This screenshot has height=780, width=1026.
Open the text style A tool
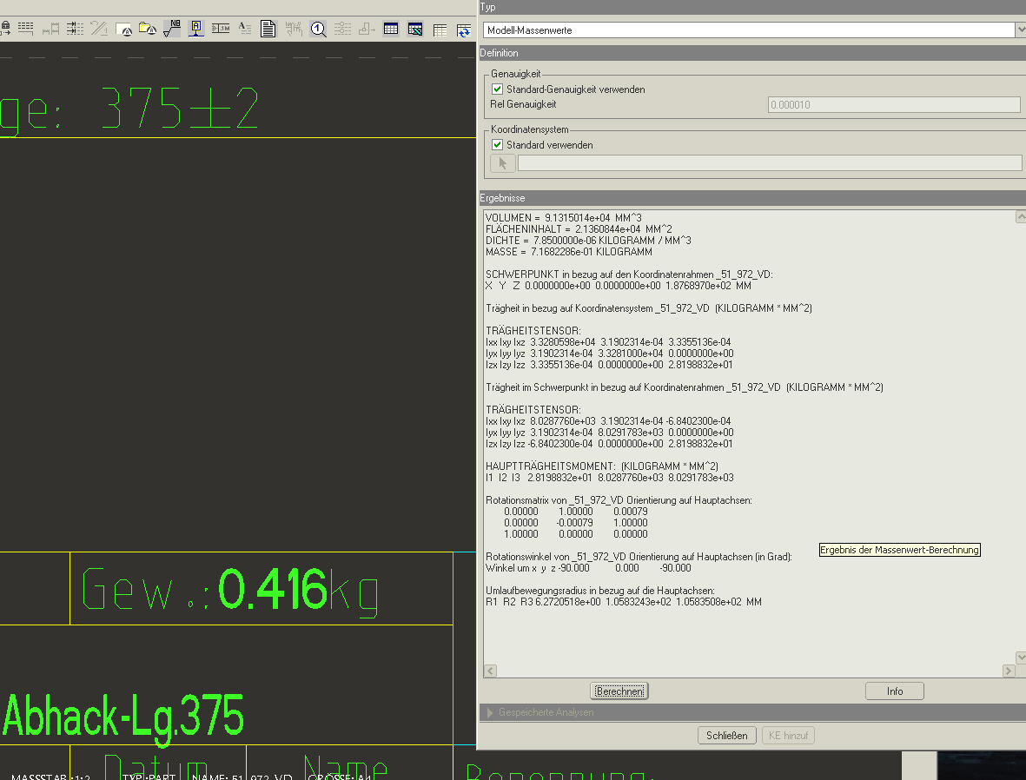coord(245,28)
